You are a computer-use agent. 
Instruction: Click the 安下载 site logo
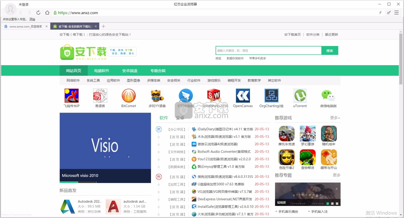(x=83, y=52)
